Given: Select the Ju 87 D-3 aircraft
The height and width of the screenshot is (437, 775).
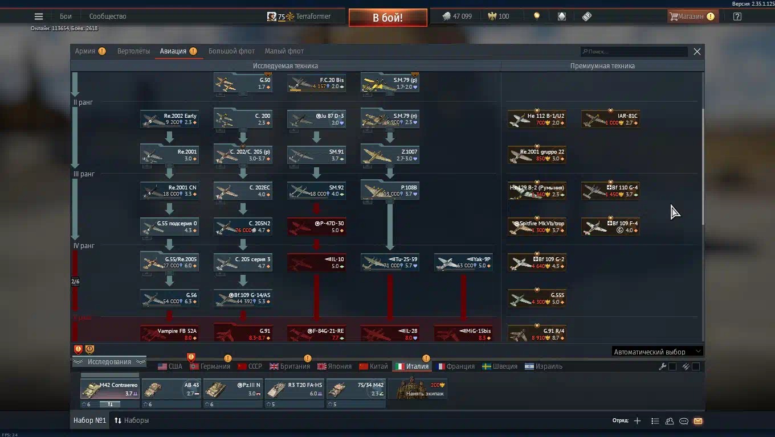Looking at the screenshot, I should tap(316, 119).
